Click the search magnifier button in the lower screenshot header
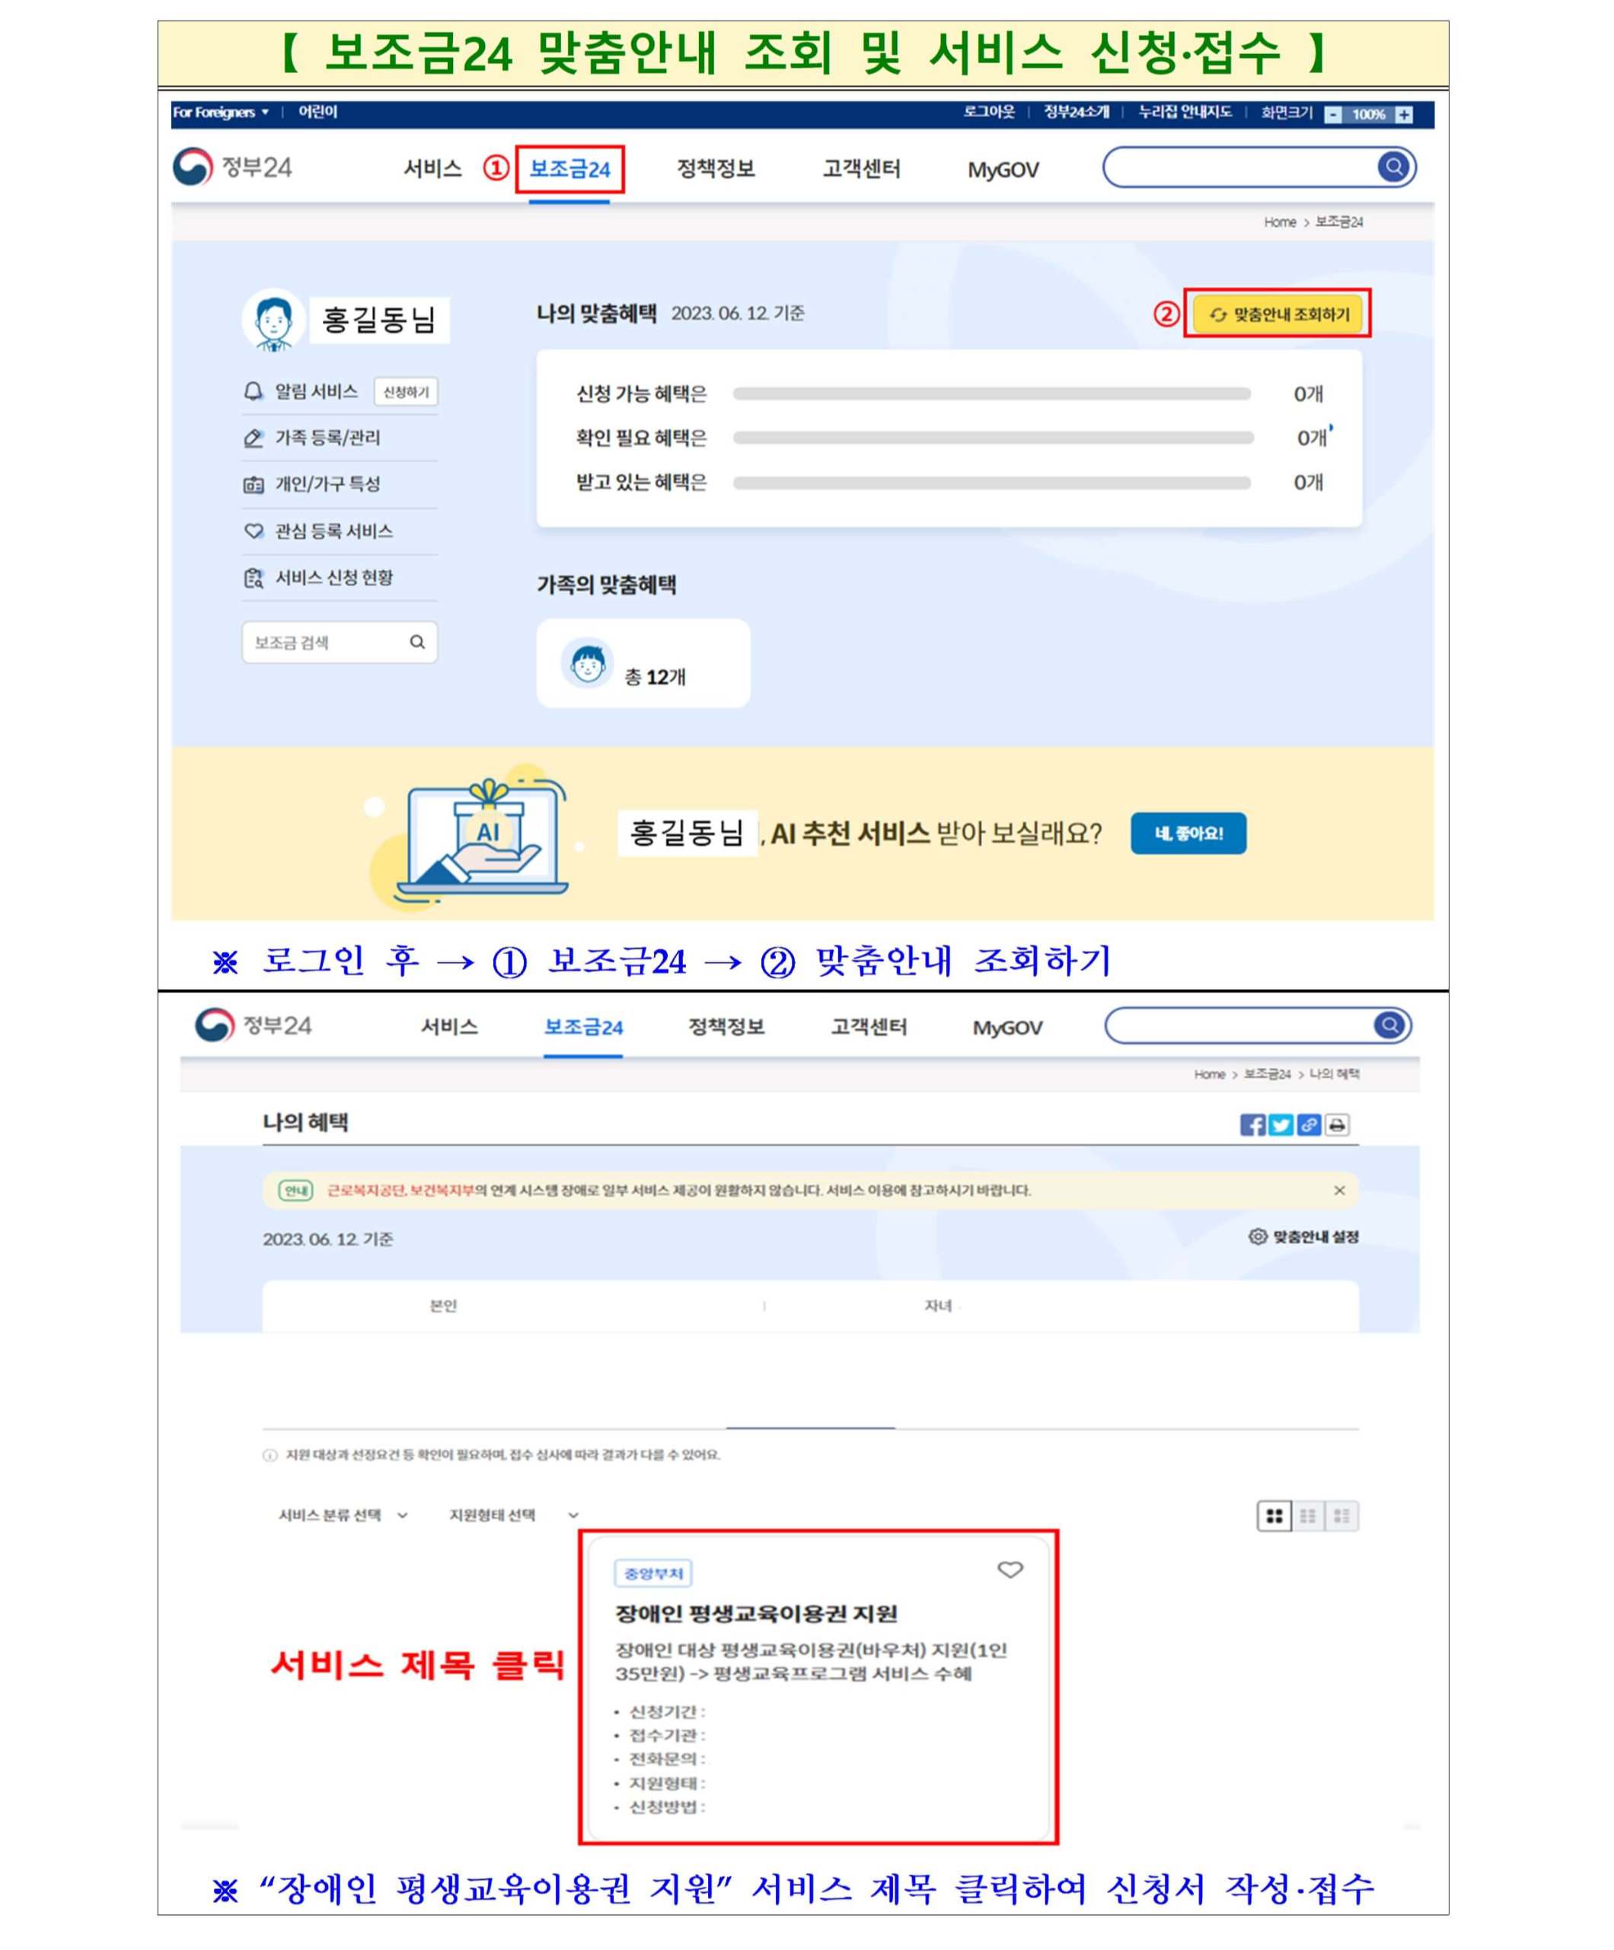 [x=1389, y=1025]
